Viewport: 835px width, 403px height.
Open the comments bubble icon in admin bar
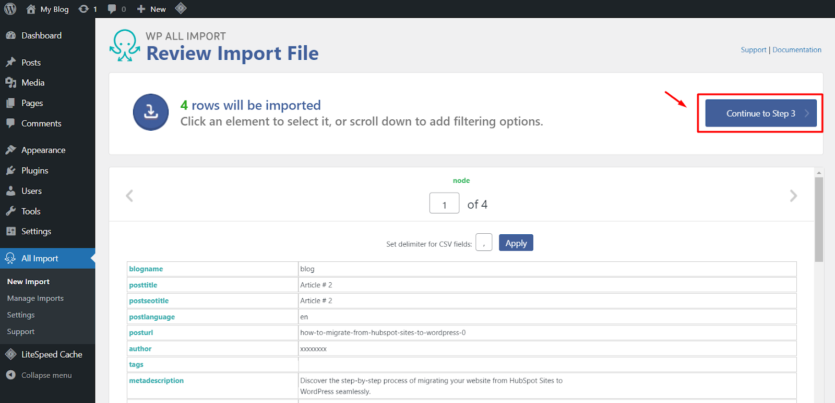click(x=112, y=9)
